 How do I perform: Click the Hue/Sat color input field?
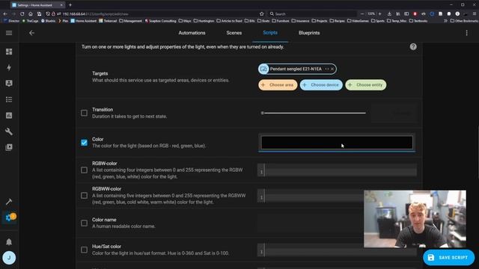(337, 250)
